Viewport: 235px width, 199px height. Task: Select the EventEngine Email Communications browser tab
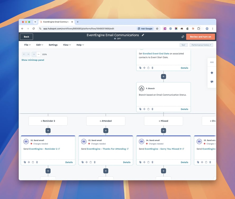[56, 22]
